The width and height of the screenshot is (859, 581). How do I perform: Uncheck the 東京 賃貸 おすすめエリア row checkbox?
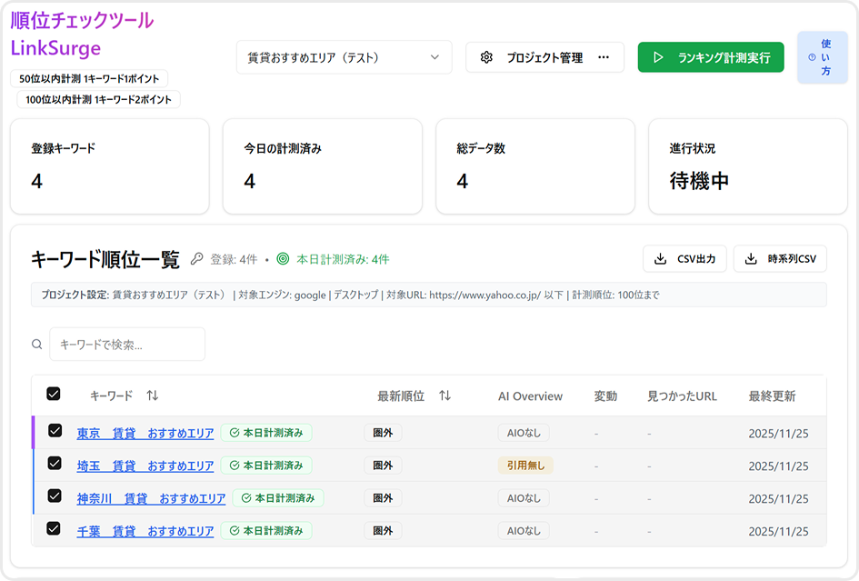click(55, 431)
